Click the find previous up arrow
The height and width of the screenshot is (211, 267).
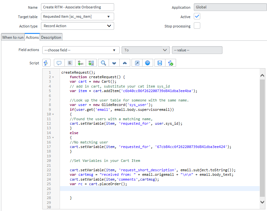pyautogui.click(x=125, y=63)
